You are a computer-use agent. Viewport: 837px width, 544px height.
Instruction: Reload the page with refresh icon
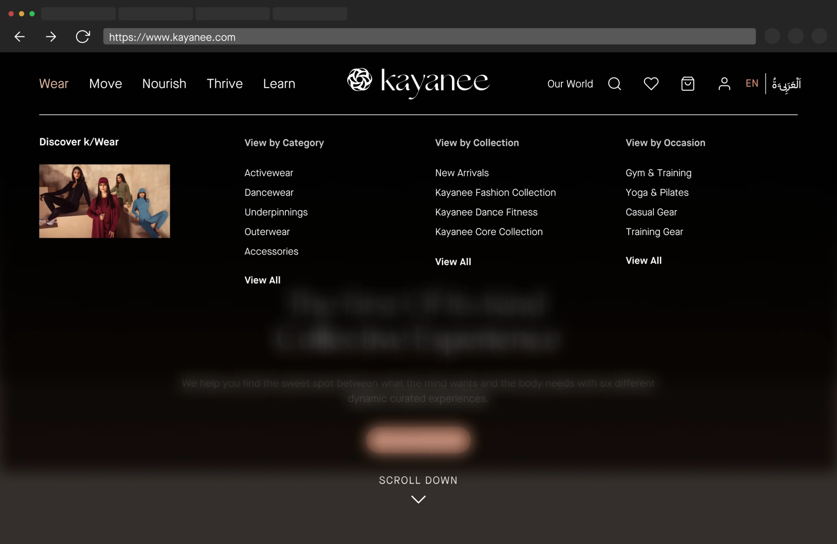pos(83,37)
